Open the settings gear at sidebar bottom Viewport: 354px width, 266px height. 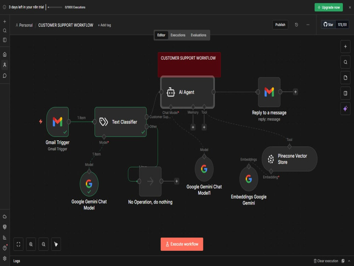pos(5,258)
